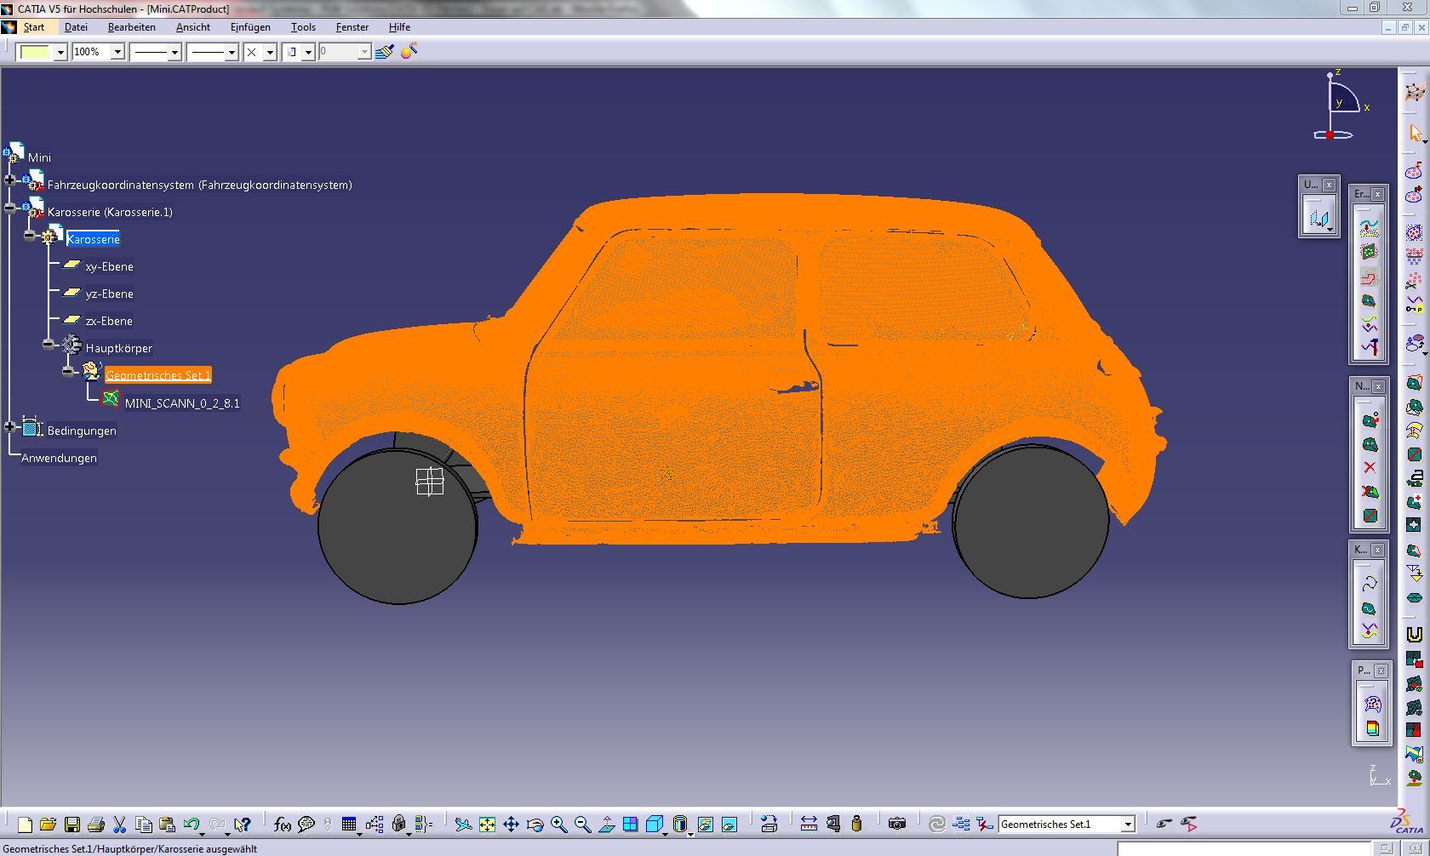This screenshot has width=1430, height=856.
Task: Click the shading view mode cylinder icon
Action: (679, 824)
